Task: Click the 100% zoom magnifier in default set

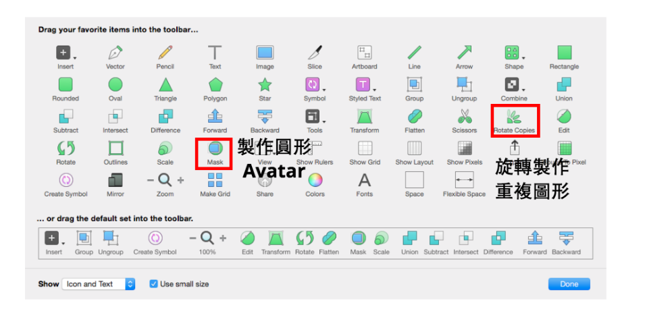Action: click(x=207, y=237)
